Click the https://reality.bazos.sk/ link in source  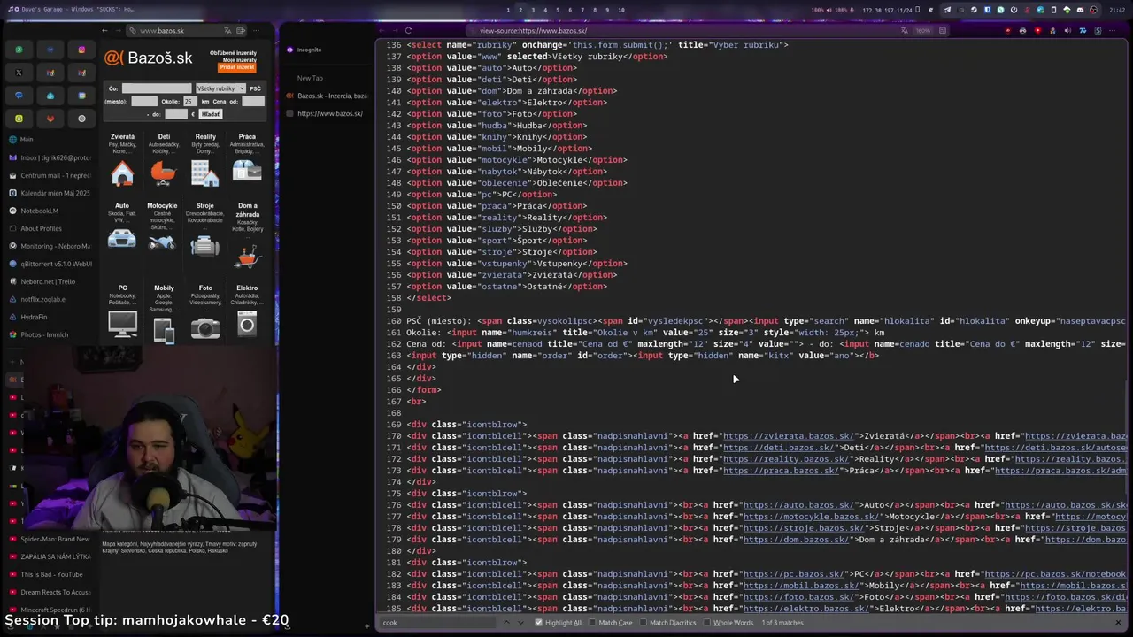click(786, 459)
